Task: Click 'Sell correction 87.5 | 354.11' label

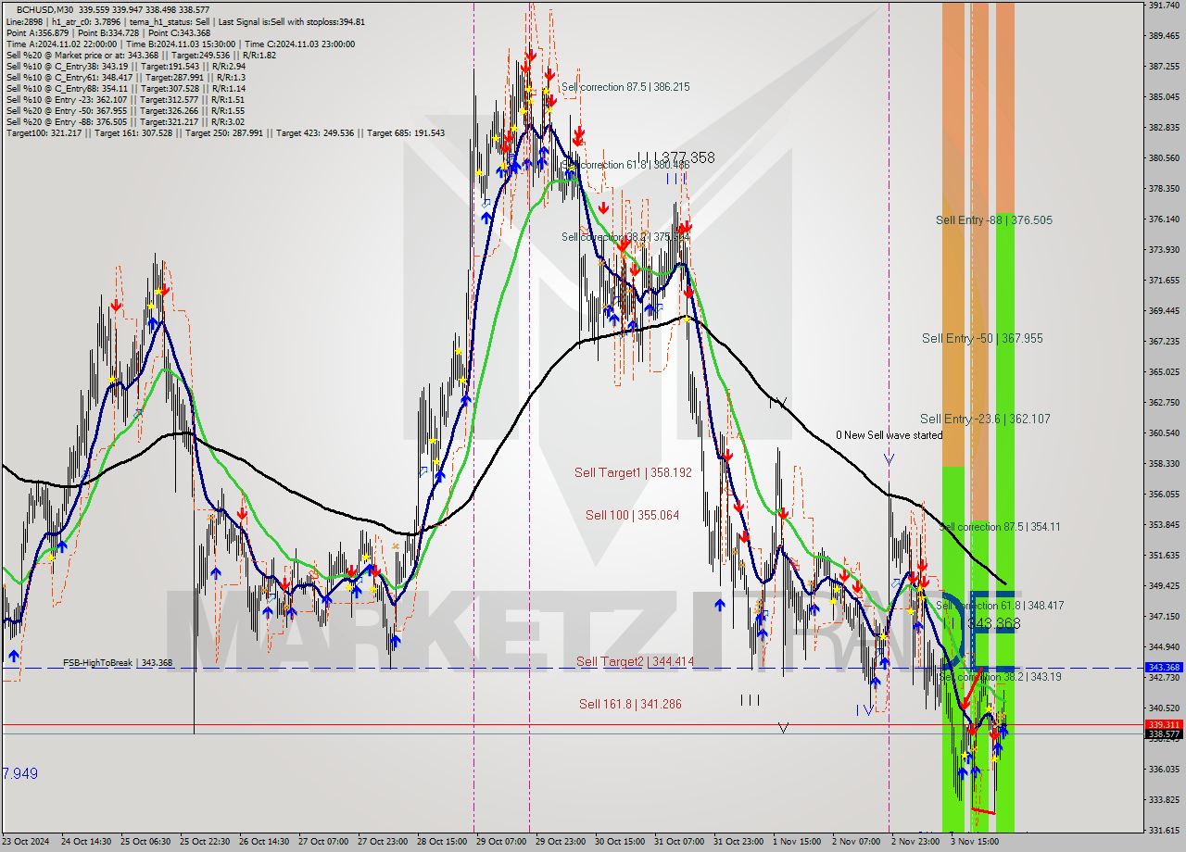Action: 1000,526
